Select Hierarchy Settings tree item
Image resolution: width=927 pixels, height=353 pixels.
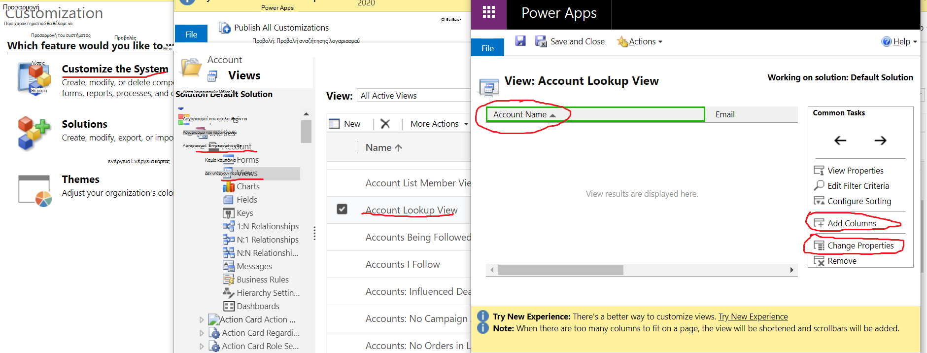pyautogui.click(x=268, y=293)
